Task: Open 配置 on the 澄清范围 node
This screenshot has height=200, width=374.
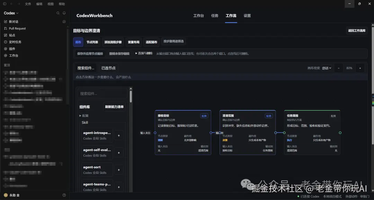Action: pos(269,116)
